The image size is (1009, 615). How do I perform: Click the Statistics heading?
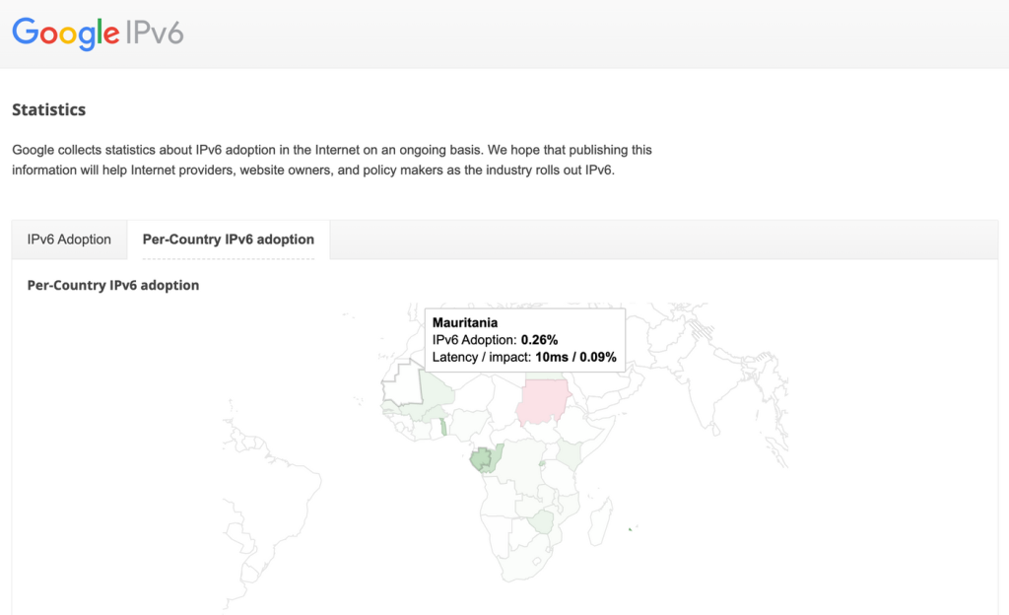tap(49, 109)
